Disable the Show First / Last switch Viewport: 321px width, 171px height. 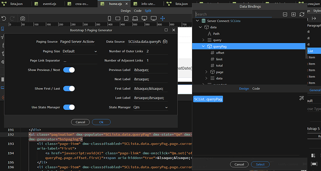point(69,89)
